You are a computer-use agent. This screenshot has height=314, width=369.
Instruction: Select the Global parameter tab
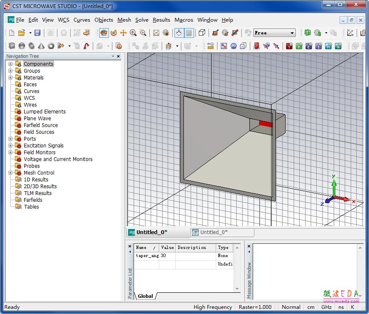tap(145, 296)
